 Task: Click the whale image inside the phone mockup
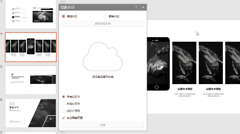pos(158,63)
